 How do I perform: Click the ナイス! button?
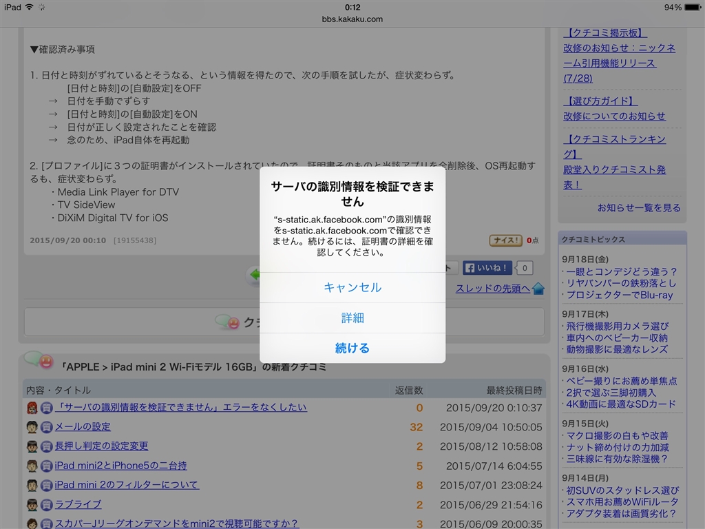click(506, 240)
